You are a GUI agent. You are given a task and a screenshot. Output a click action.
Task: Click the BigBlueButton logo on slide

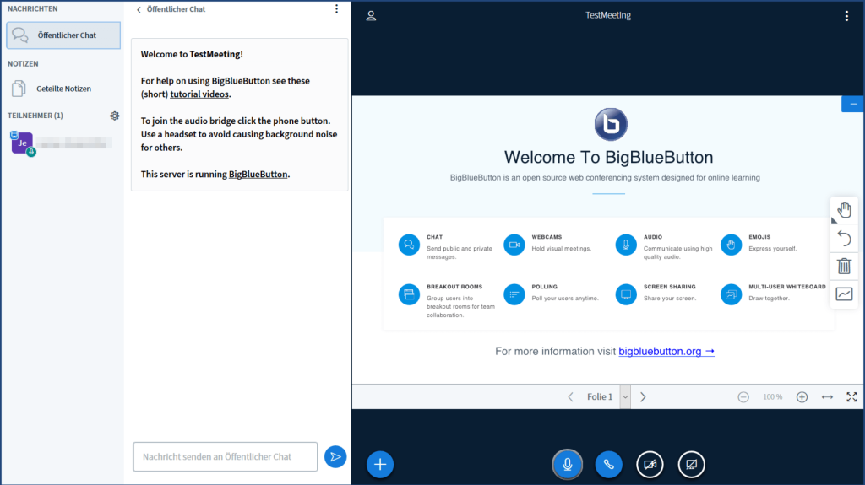(611, 124)
